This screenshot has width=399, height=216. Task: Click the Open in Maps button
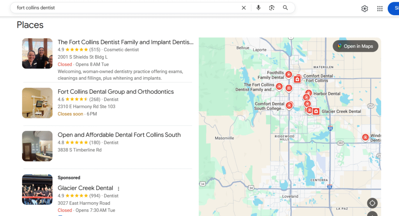[x=355, y=46]
